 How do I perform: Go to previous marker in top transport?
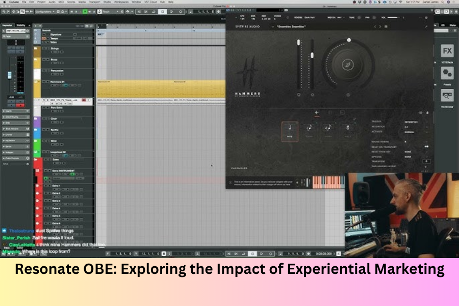(x=139, y=12)
